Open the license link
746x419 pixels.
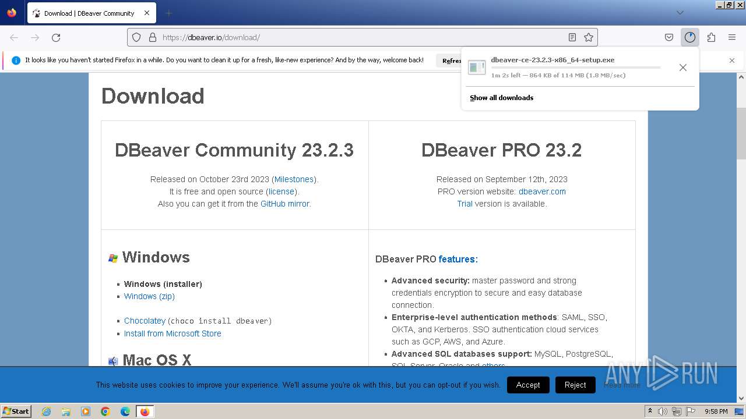coord(281,191)
